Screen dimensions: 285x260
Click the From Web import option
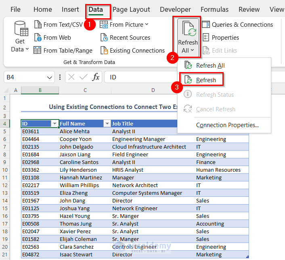(x=52, y=38)
